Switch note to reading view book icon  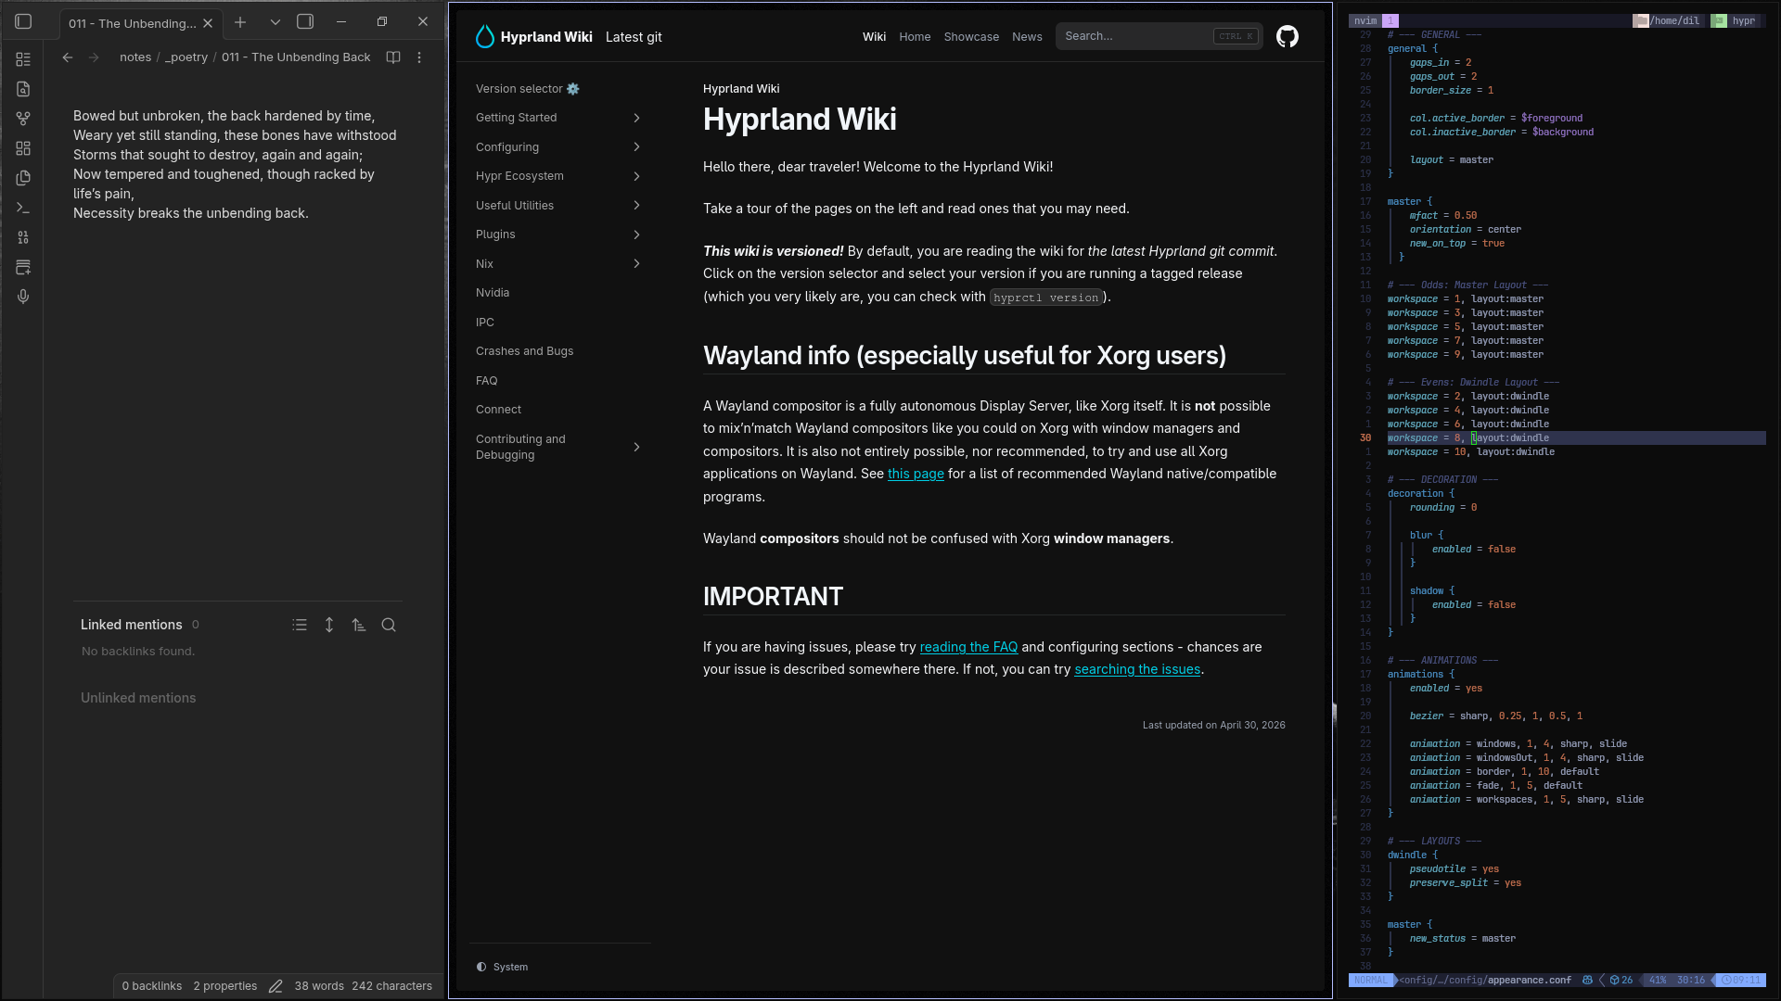393,57
